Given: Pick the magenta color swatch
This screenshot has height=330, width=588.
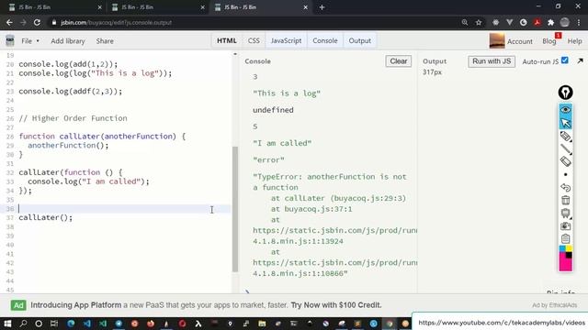Looking at the screenshot, I should click(x=565, y=263).
